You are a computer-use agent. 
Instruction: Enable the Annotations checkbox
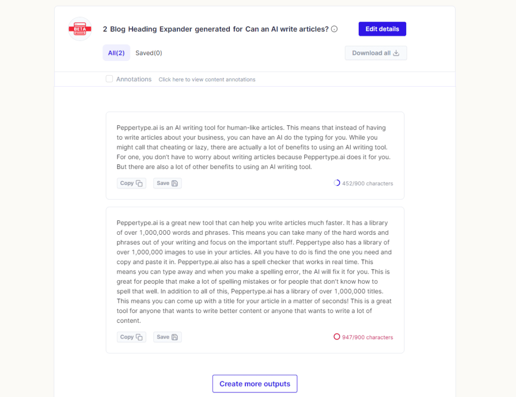click(x=109, y=79)
